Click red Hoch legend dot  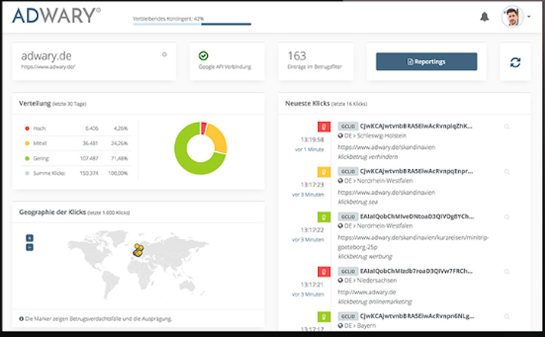(27, 128)
